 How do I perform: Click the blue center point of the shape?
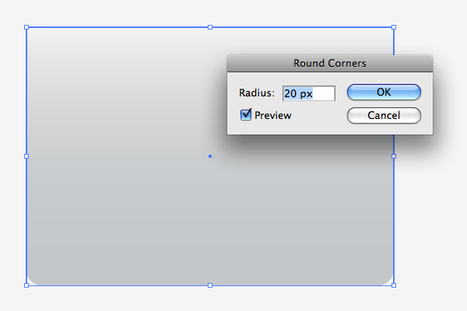pos(210,156)
